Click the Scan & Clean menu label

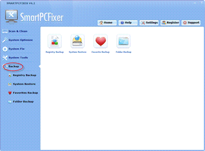[18, 31]
